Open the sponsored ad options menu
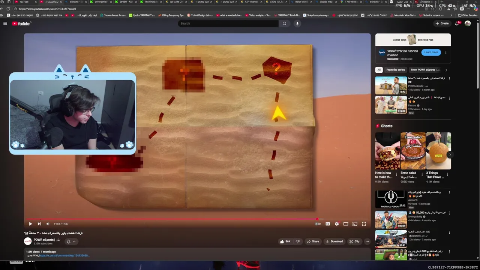The width and height of the screenshot is (480, 270). coord(446,52)
